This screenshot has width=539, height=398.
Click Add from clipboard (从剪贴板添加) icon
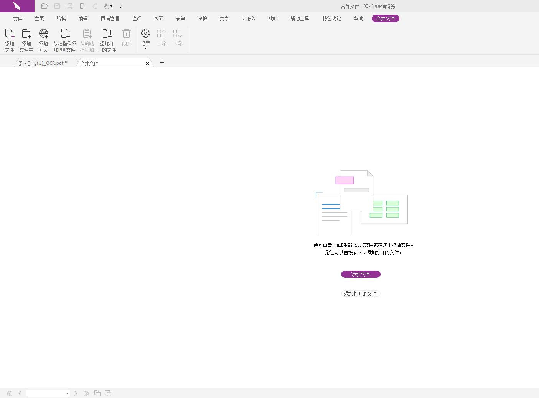pos(87,41)
